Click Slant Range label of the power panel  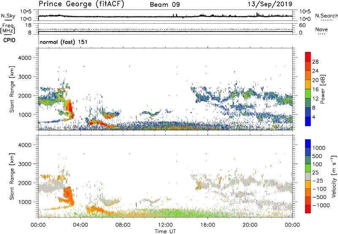click(x=12, y=89)
